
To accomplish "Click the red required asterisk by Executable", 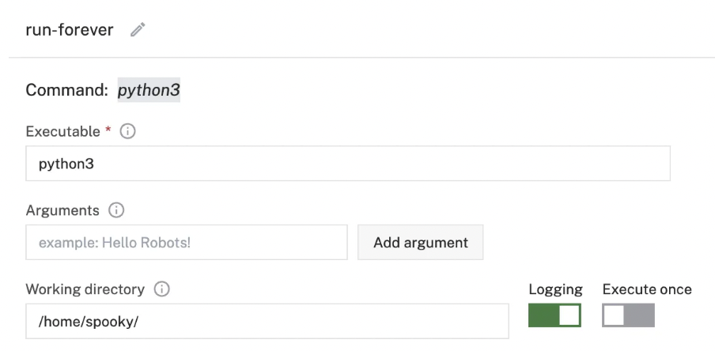I will (108, 131).
